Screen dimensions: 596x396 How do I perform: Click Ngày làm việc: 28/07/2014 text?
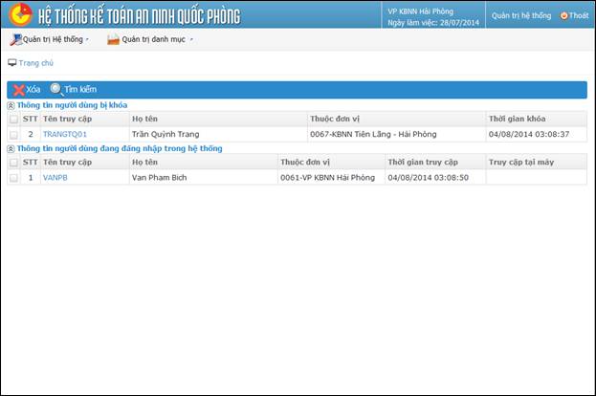pos(433,23)
